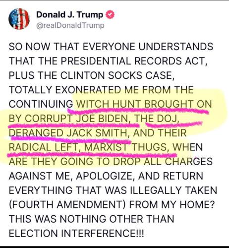Click the text DROP ALL CHARGES

point(163,162)
